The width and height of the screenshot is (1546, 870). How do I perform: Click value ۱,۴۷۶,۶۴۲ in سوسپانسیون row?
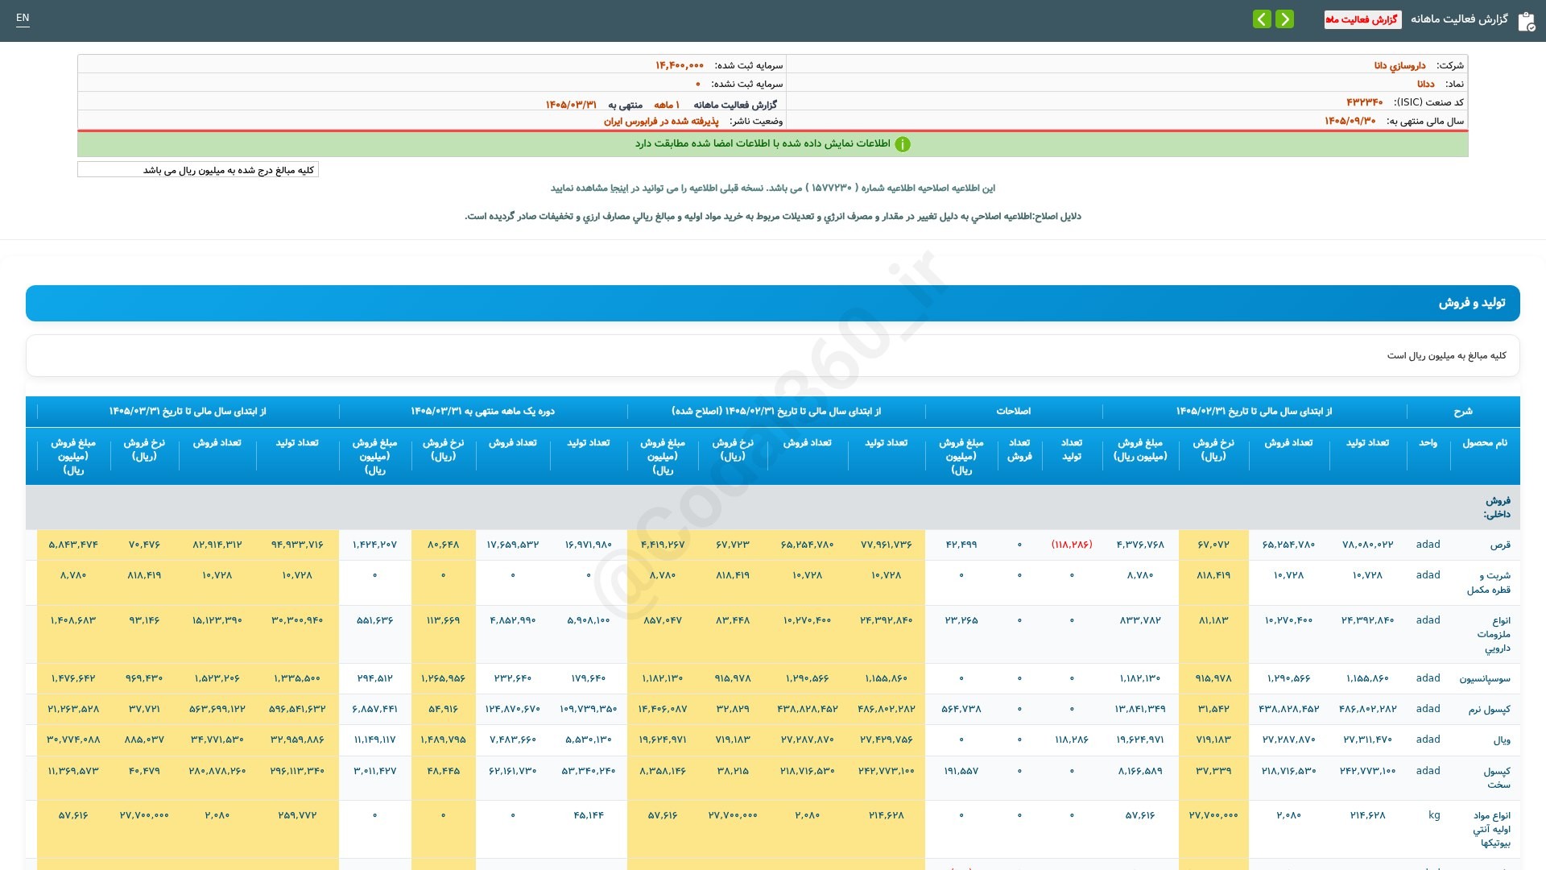pos(73,678)
